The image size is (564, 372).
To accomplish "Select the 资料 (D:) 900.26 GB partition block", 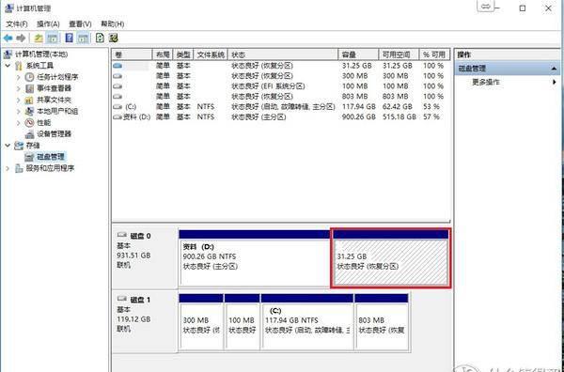I will click(255, 258).
